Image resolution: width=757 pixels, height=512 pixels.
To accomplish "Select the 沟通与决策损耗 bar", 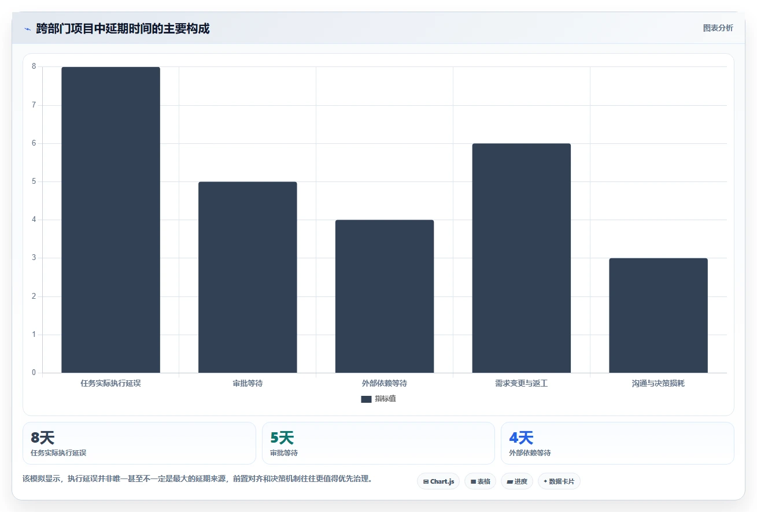I will point(658,316).
